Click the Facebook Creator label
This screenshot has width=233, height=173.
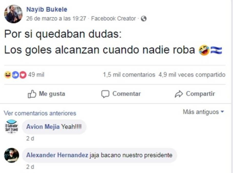click(x=113, y=19)
